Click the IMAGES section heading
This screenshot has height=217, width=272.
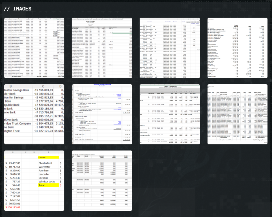(x=18, y=9)
